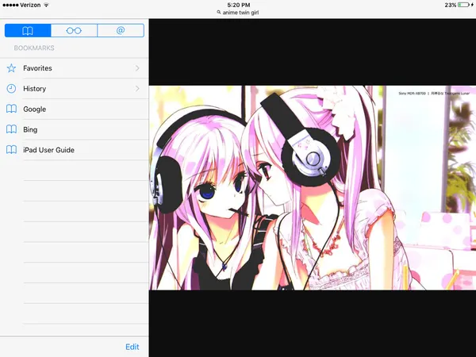476x357 pixels.
Task: Click the Google bookmark book icon
Action: (x=11, y=109)
